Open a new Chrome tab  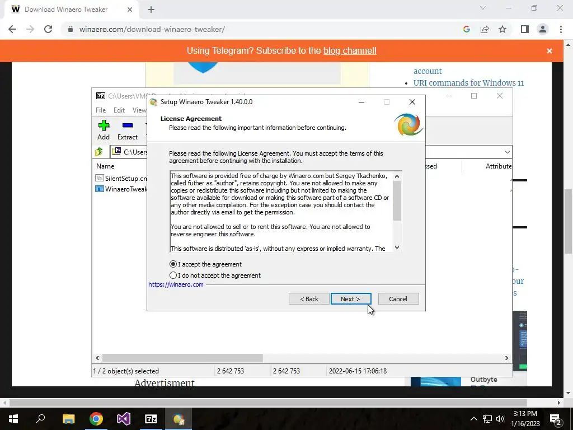click(x=151, y=10)
